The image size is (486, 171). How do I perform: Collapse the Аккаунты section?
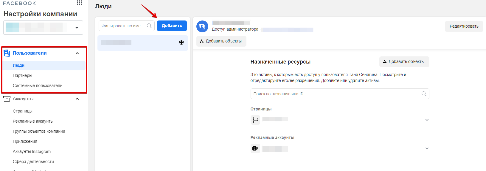coord(77,99)
